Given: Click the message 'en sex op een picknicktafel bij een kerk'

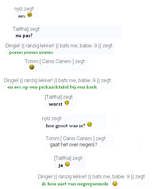Looking at the screenshot, I should point(52,87).
